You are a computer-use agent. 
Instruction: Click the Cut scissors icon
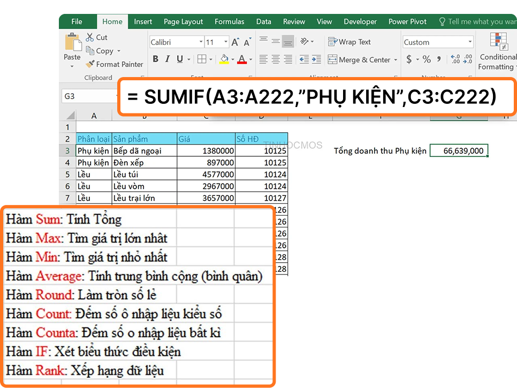point(89,37)
